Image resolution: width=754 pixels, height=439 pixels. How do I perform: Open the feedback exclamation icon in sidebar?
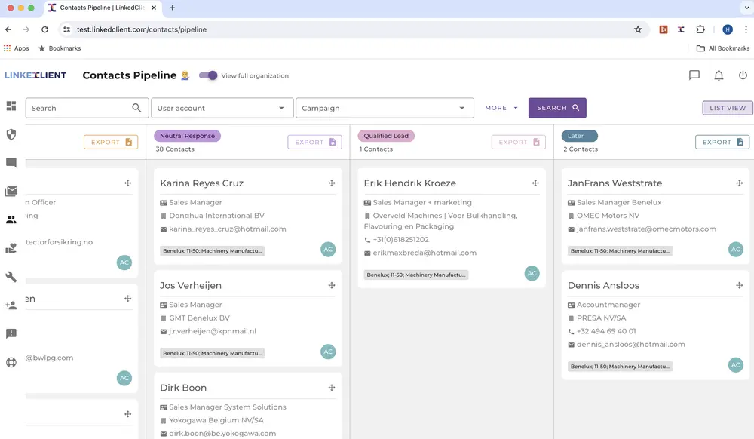point(11,333)
